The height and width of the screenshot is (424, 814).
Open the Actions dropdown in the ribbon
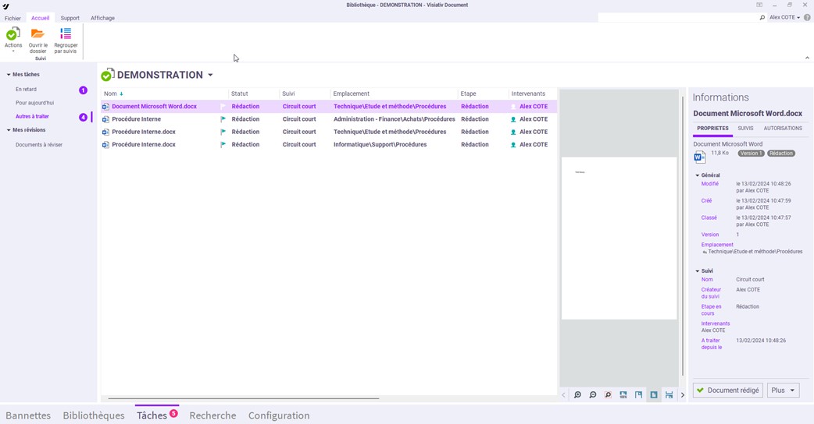(x=13, y=39)
